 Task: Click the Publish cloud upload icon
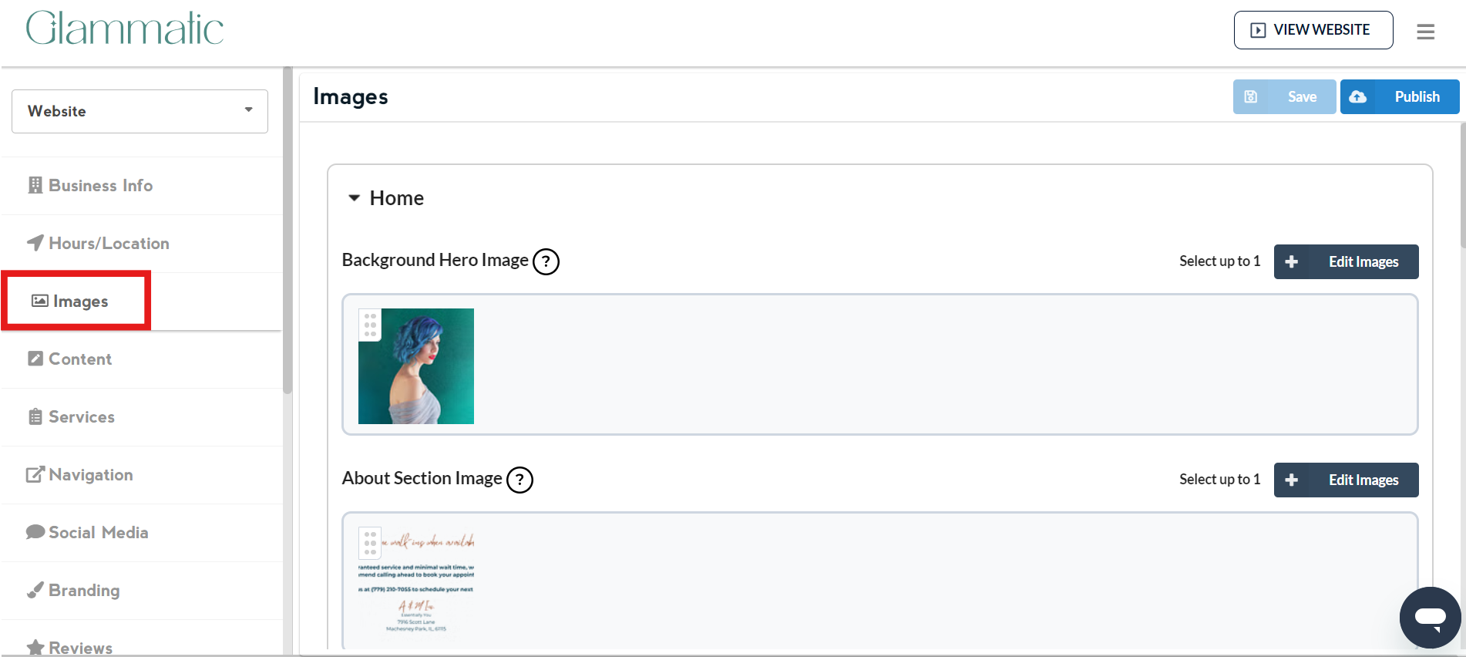(x=1358, y=97)
